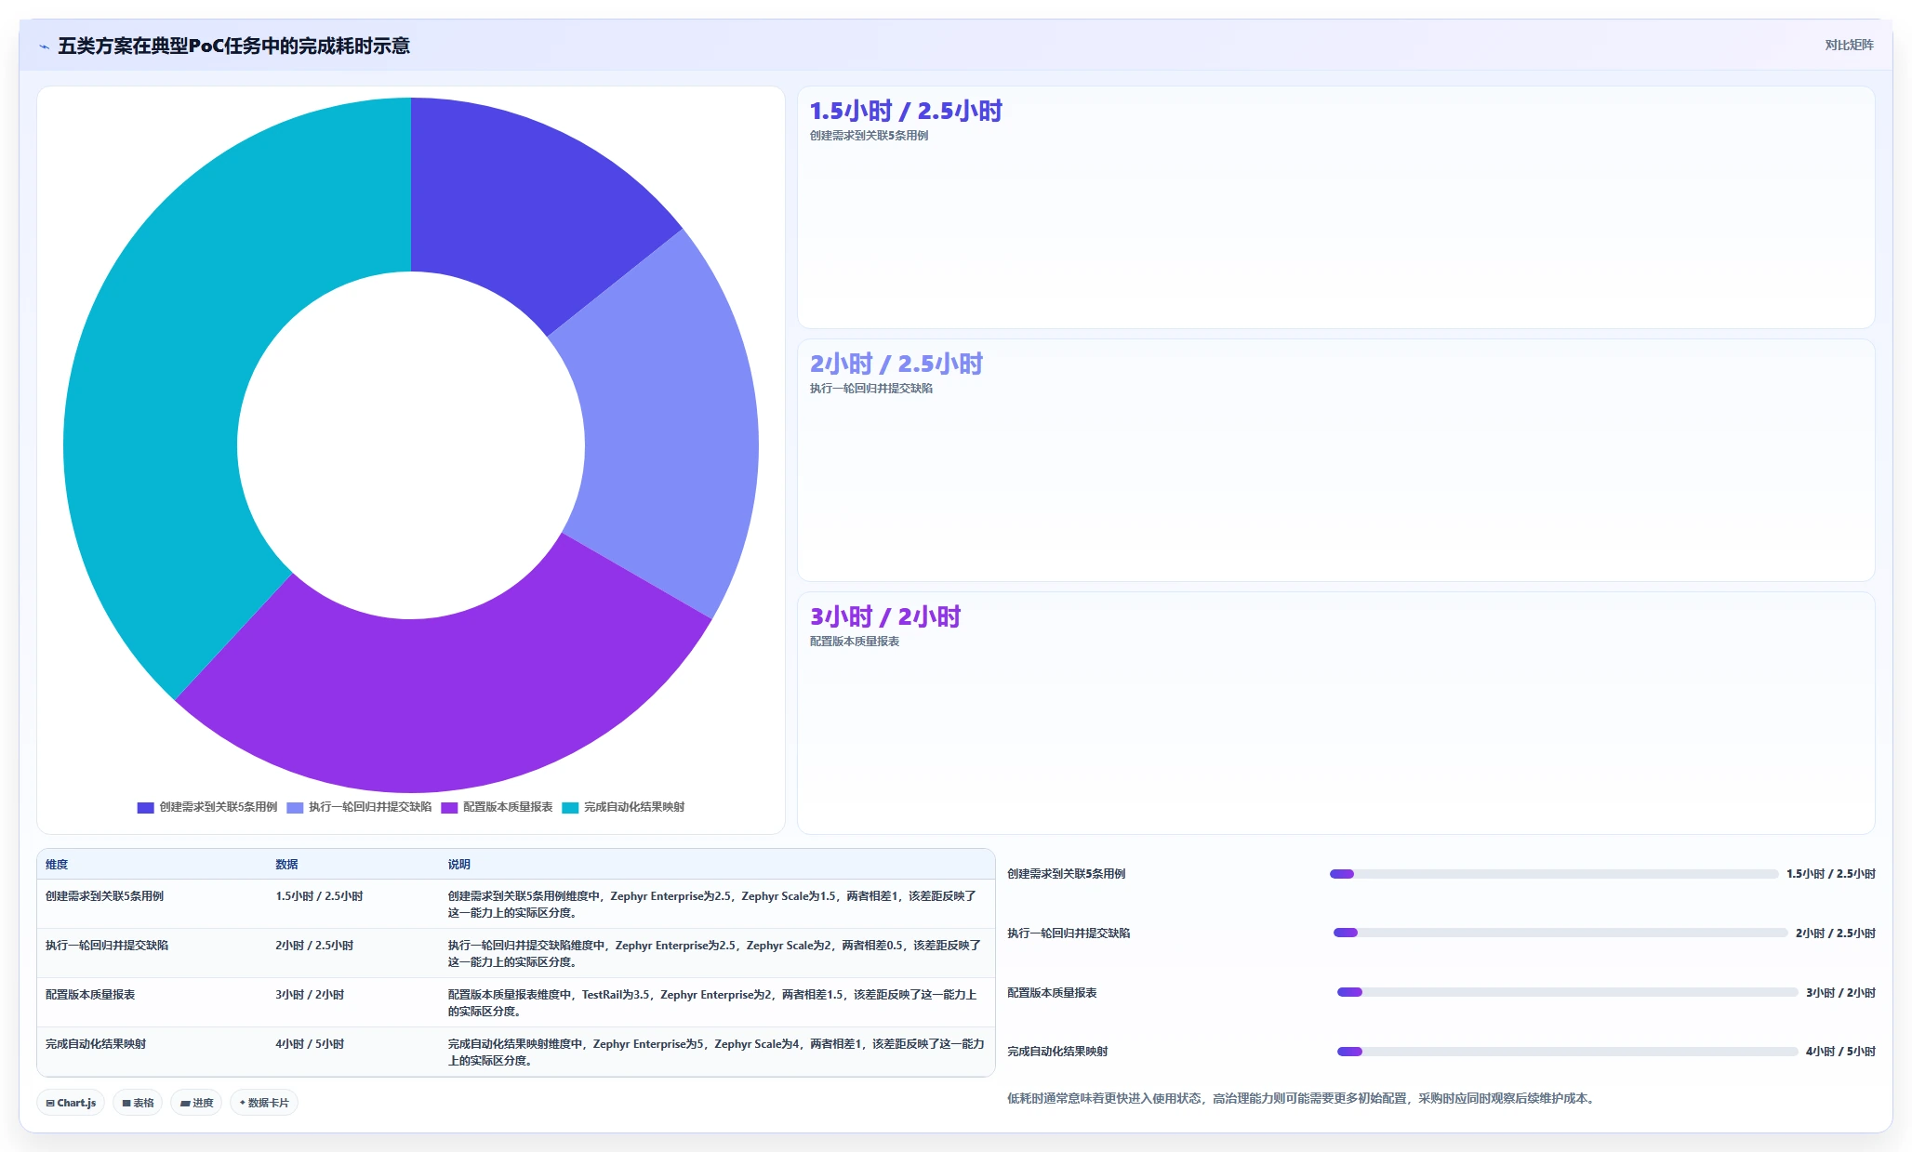Click progress bar for 执行一轮回归并提交缺陷
The image size is (1912, 1152).
1560,933
